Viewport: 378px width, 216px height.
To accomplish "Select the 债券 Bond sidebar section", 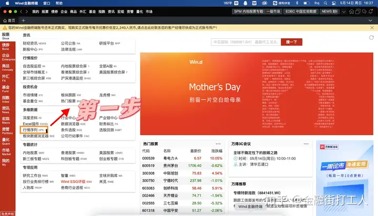I will (x=6, y=47).
